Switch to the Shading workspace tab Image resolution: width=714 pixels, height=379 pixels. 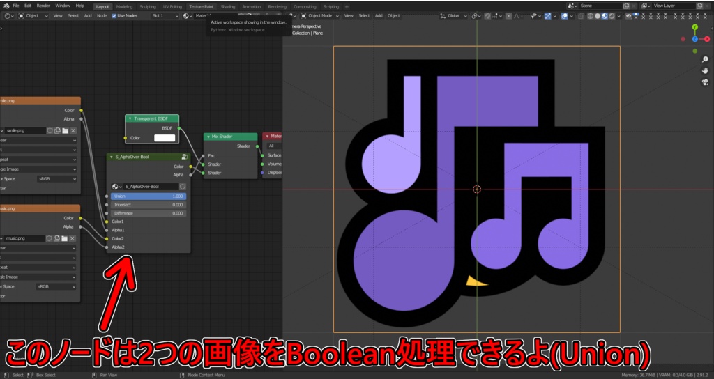228,7
